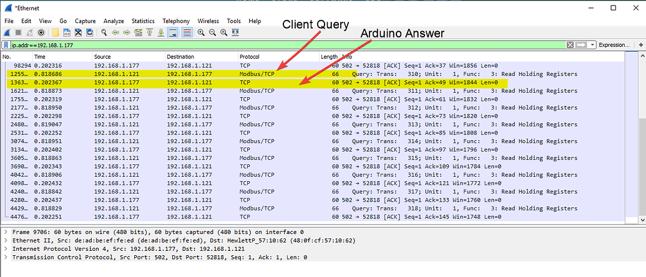Select the ACK packet with Ack=97
The width and height of the screenshot is (646, 277).
tap(314, 149)
